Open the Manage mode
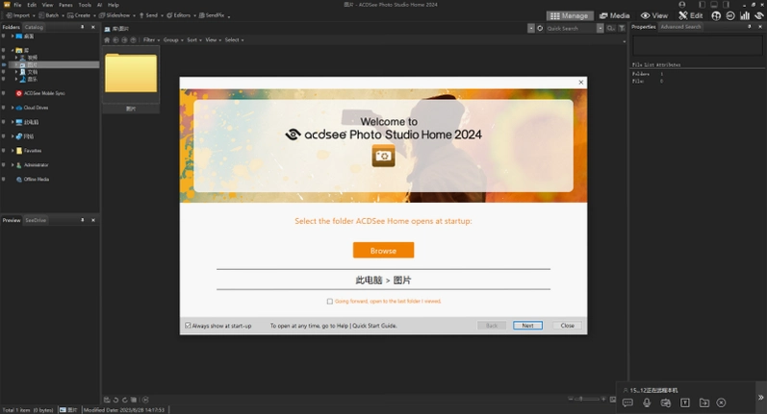The width and height of the screenshot is (767, 414). click(570, 15)
